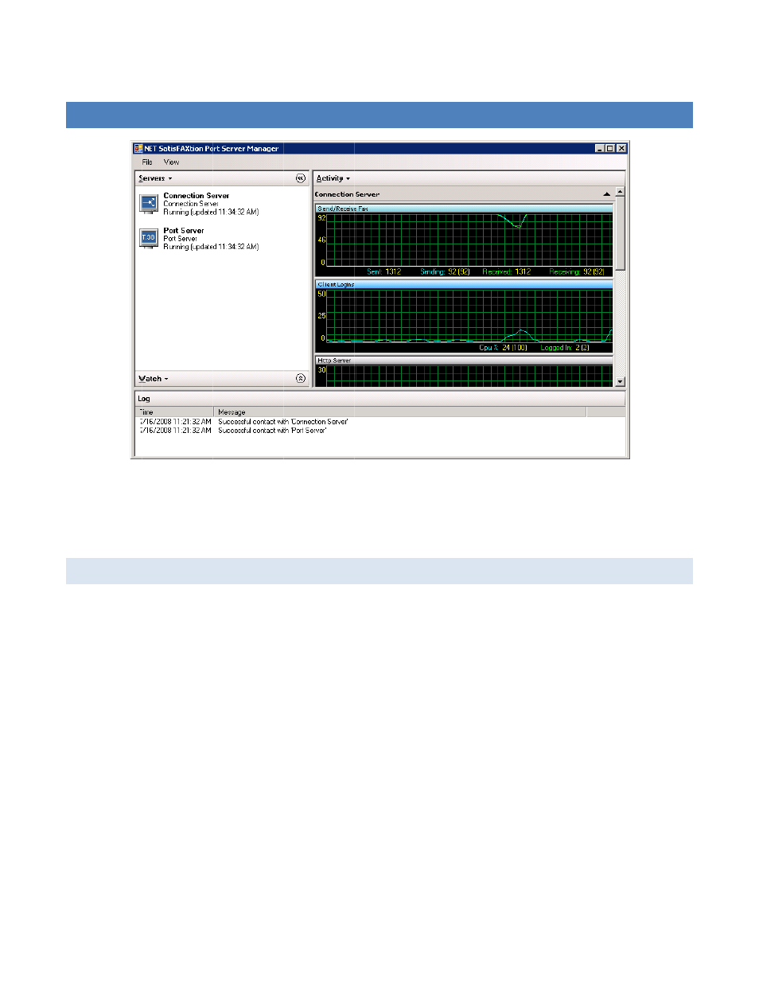Expand the Watch panel using its chevron
Screen dimensions: 759x983
click(301, 379)
